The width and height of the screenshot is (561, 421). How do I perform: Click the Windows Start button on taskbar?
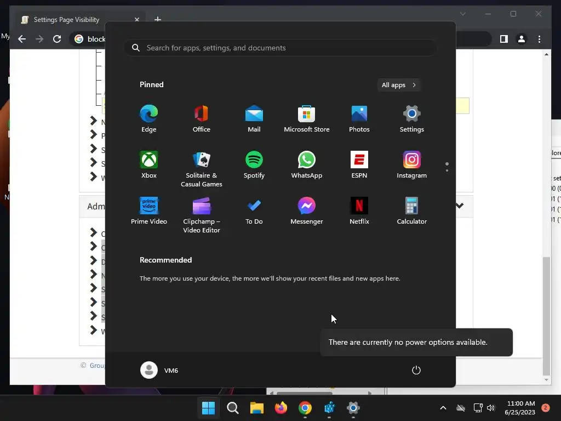(x=208, y=408)
